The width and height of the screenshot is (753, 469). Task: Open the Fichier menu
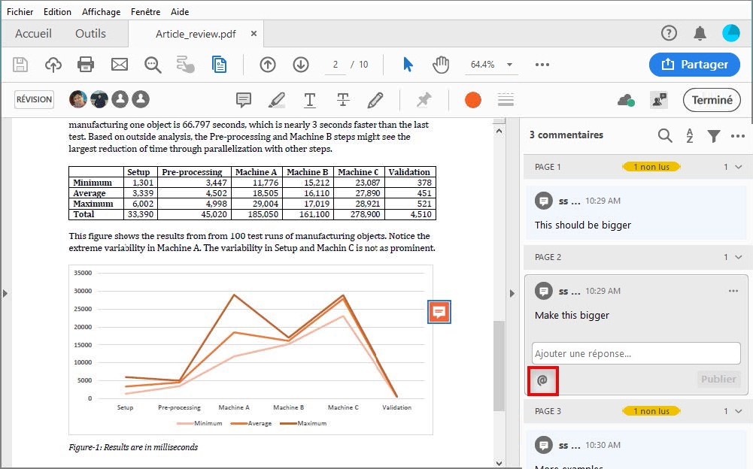coord(20,11)
